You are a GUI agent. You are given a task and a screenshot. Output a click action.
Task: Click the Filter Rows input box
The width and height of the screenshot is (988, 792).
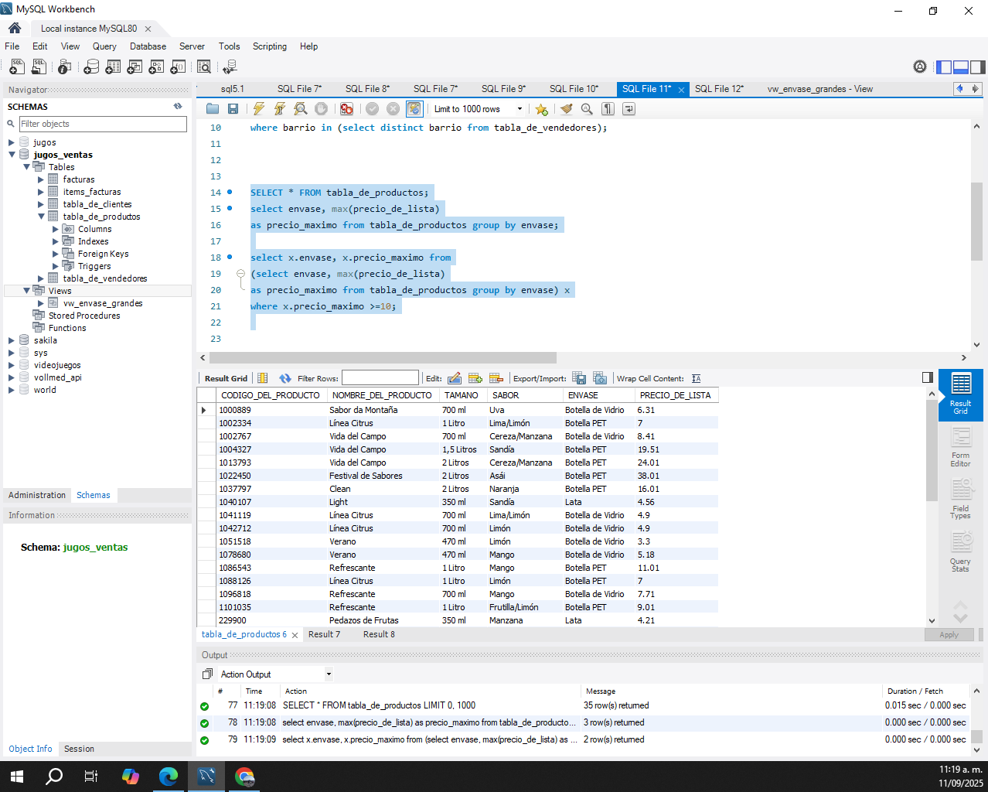tap(380, 378)
